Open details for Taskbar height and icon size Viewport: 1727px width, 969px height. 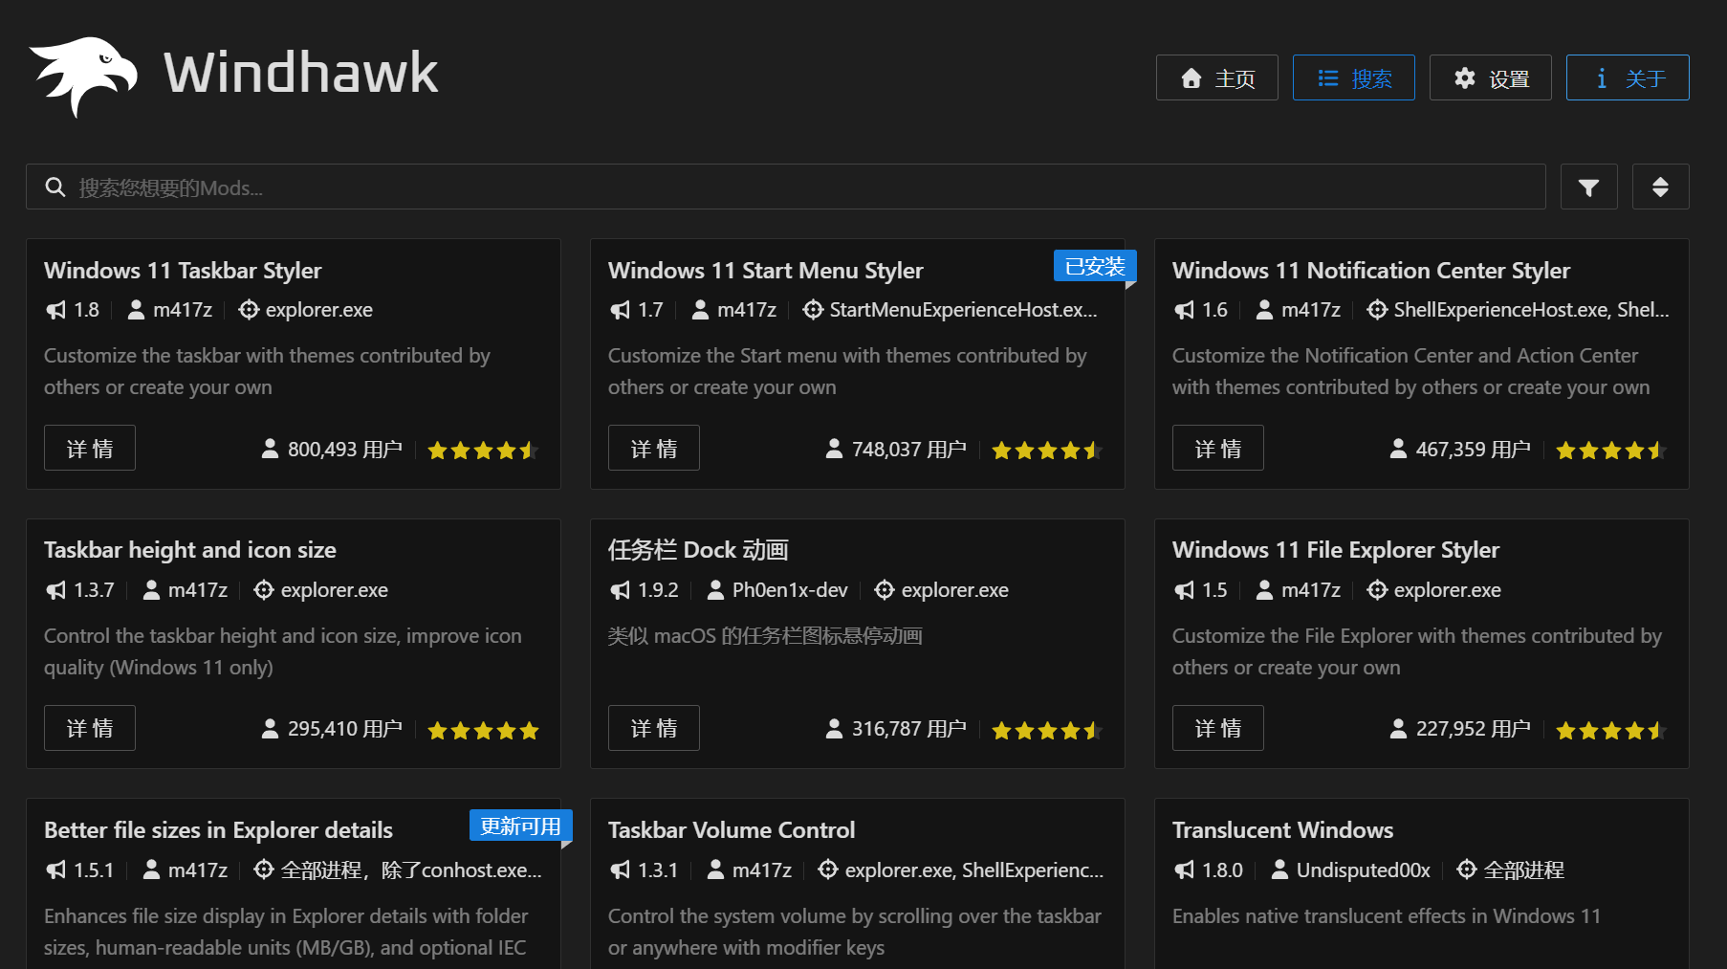(x=90, y=728)
